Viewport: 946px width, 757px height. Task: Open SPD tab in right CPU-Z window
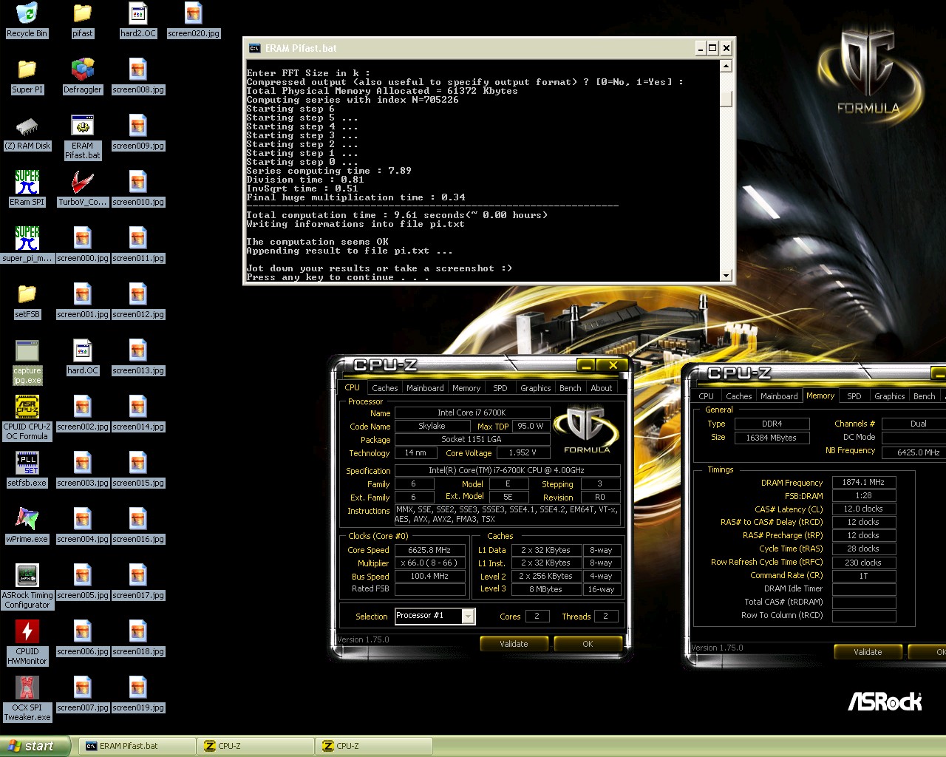click(x=854, y=396)
